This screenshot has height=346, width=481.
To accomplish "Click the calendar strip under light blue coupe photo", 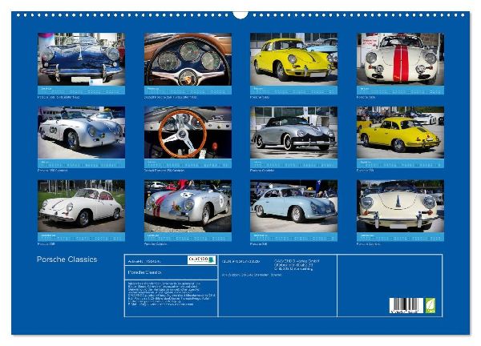I will [294, 237].
